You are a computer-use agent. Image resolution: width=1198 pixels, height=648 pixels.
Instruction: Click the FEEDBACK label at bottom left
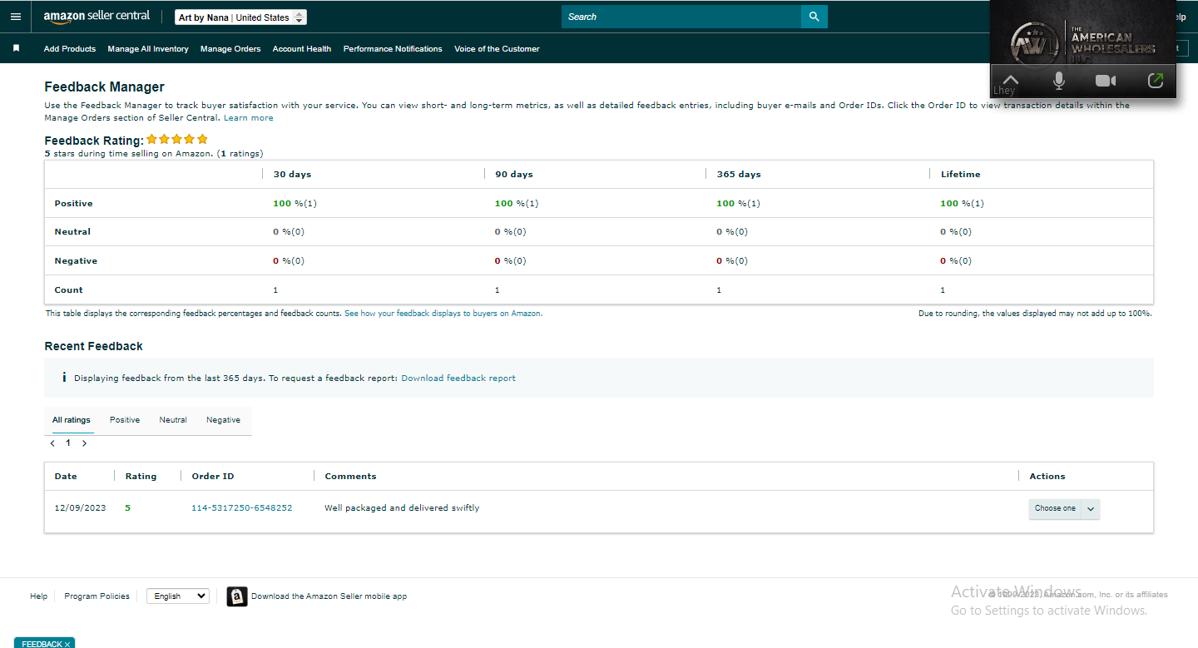[42, 644]
